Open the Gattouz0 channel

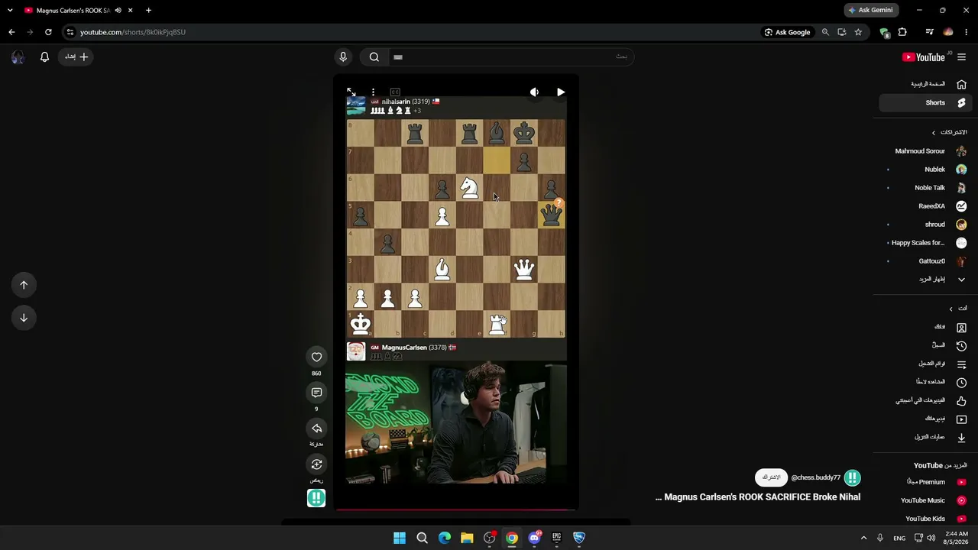[924, 261]
